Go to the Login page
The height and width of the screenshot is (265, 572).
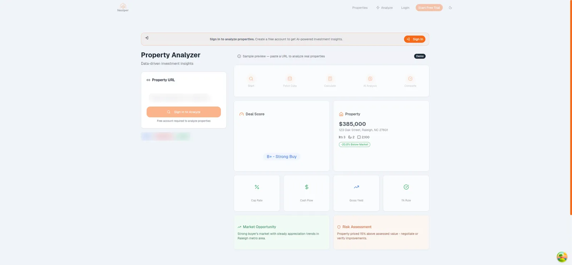(405, 7)
